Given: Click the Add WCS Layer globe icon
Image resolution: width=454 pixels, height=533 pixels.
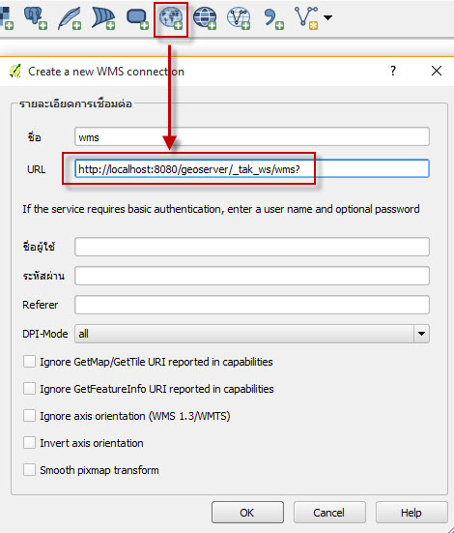Looking at the screenshot, I should click(205, 18).
